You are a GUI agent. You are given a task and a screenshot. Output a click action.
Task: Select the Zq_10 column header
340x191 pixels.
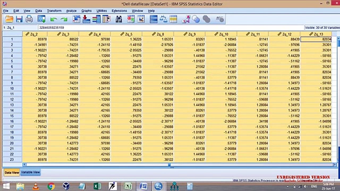(221, 34)
